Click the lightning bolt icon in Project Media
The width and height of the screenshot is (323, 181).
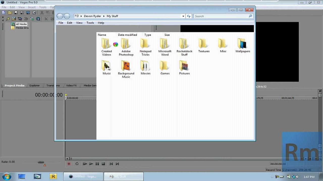(x=8, y=19)
